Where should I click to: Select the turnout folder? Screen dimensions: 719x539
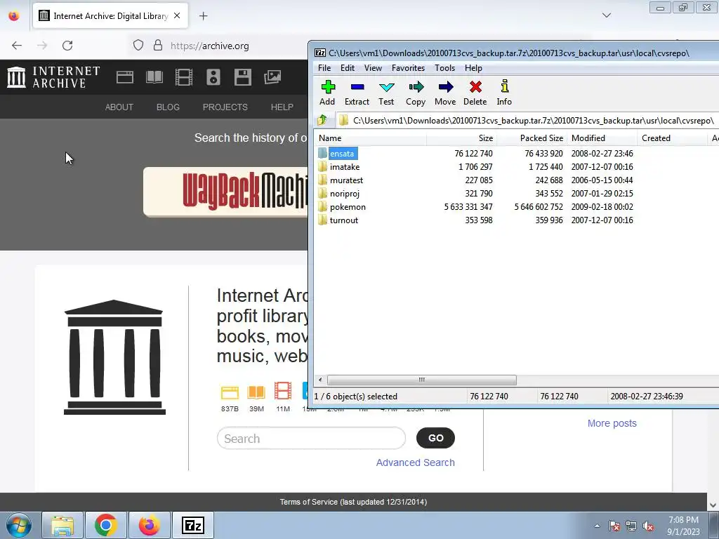coord(344,220)
